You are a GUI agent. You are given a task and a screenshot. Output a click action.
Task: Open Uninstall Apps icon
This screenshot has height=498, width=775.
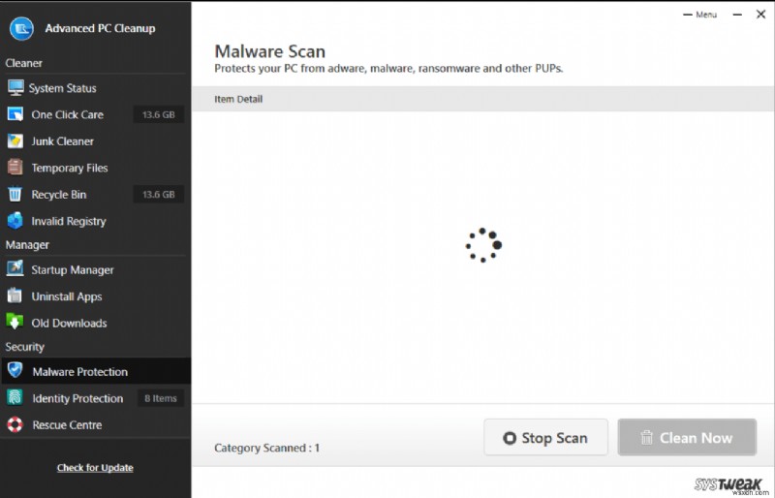tap(15, 296)
